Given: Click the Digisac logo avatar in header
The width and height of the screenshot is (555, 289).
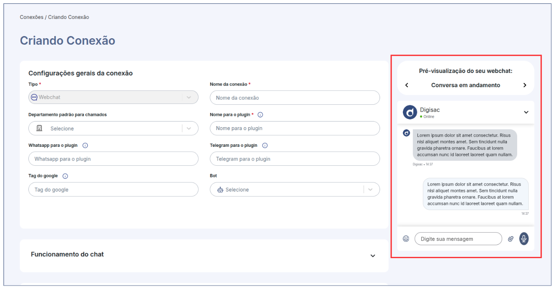Looking at the screenshot, I should coord(410,113).
